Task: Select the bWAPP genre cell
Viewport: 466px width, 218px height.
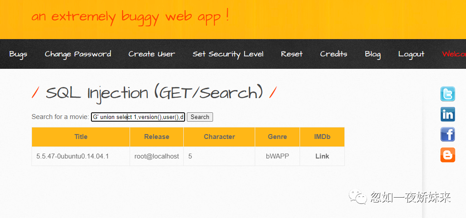Action: tap(277, 156)
